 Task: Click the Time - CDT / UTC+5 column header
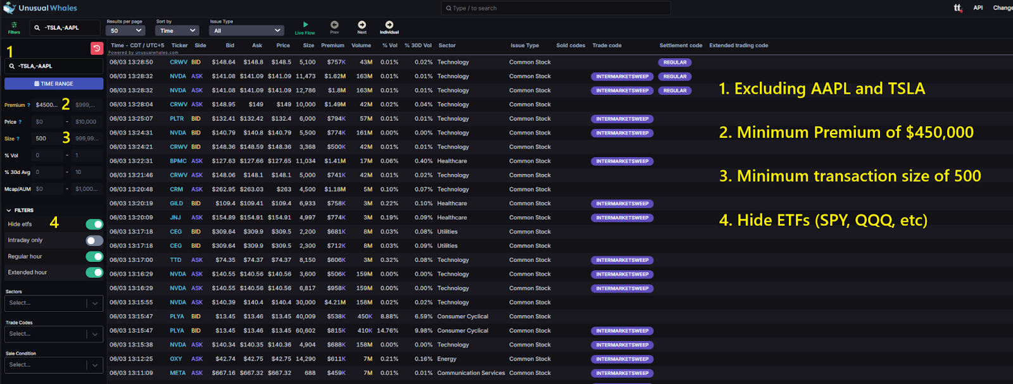click(x=137, y=46)
